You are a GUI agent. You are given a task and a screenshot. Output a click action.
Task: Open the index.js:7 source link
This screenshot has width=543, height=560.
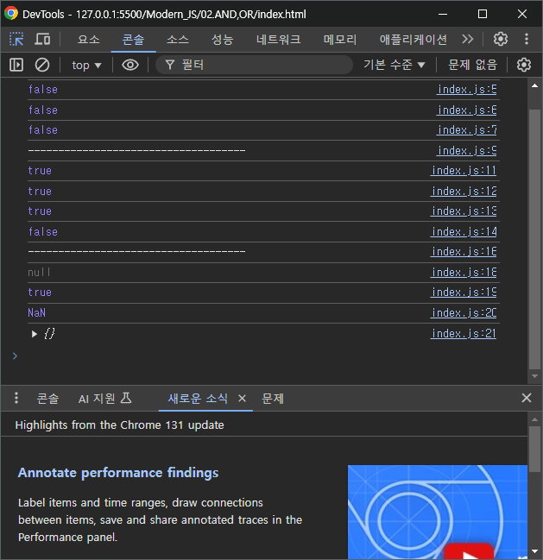tap(466, 130)
